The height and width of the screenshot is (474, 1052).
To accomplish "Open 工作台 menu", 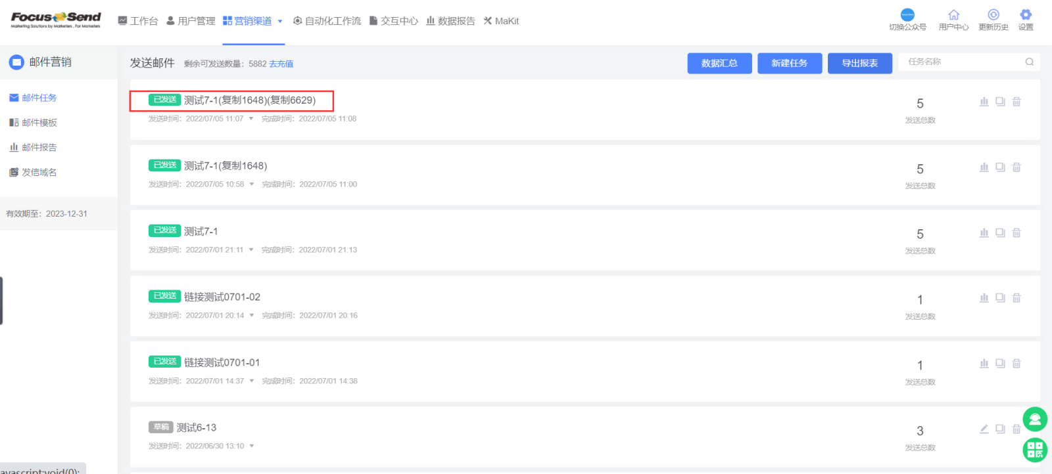I will click(x=138, y=21).
